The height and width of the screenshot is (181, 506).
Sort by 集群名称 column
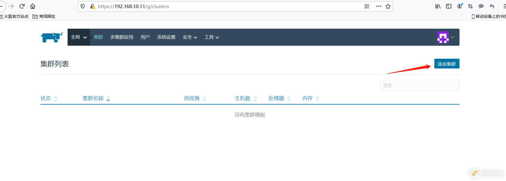coord(96,98)
